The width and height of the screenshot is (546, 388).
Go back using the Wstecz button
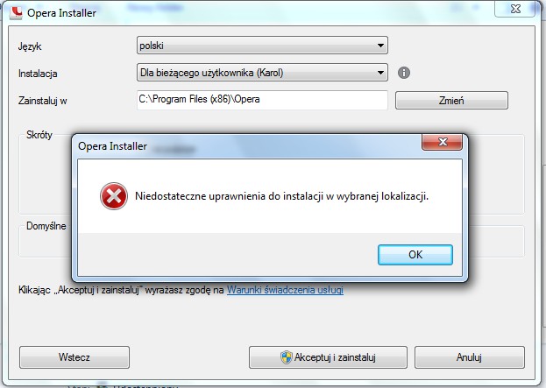pos(74,357)
